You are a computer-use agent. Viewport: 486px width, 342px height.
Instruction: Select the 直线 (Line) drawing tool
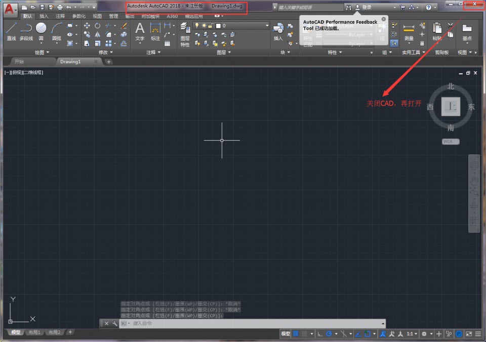click(11, 30)
